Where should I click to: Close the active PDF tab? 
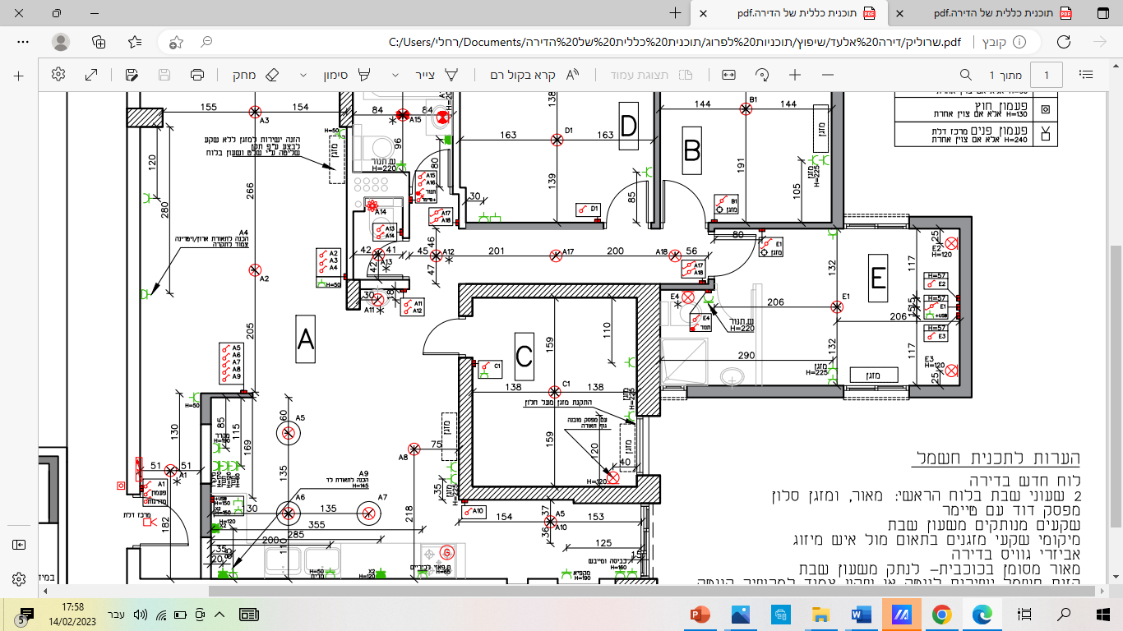pyautogui.click(x=704, y=14)
